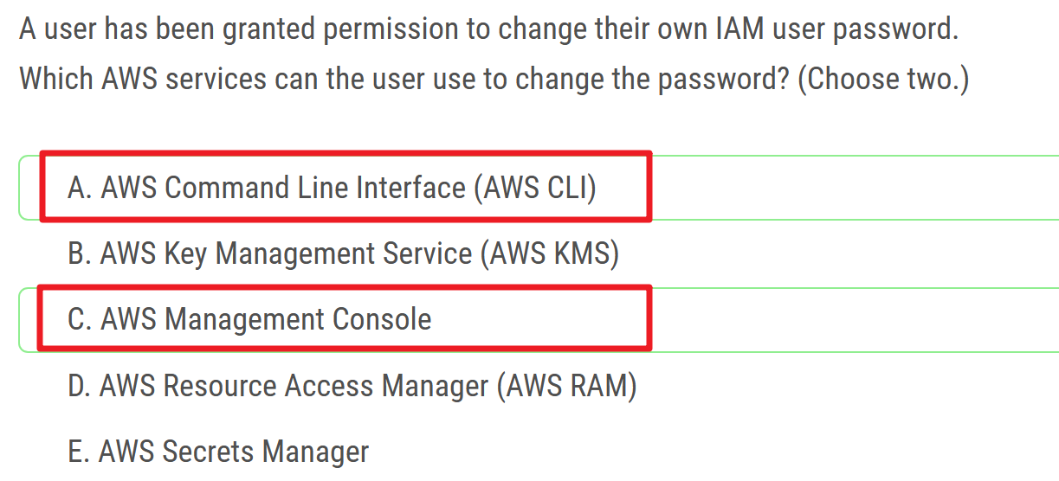The width and height of the screenshot is (1059, 481).
Task: Click the letter "C." option label
Action: click(x=80, y=319)
